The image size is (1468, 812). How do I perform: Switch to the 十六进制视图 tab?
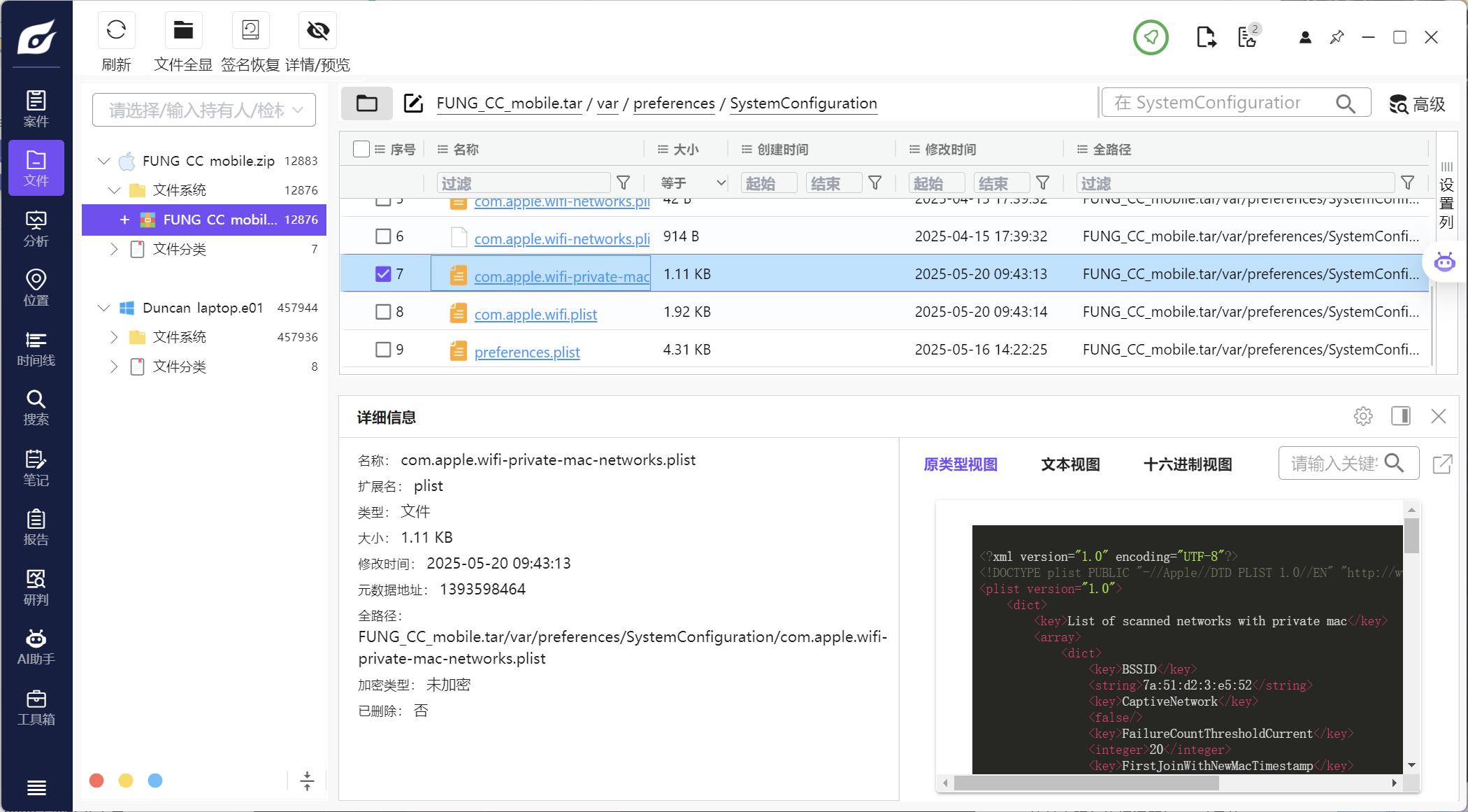(x=1187, y=464)
